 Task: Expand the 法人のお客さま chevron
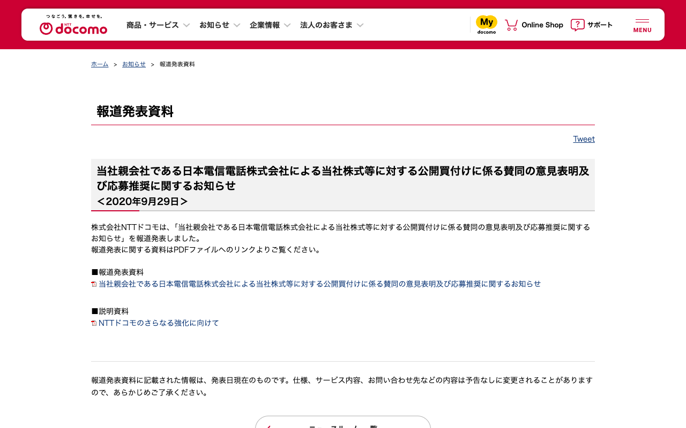pos(360,25)
